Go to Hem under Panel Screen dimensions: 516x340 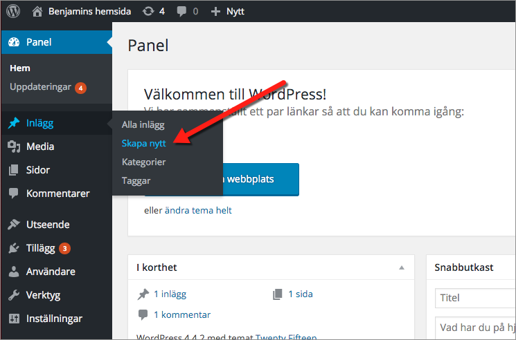click(20, 68)
